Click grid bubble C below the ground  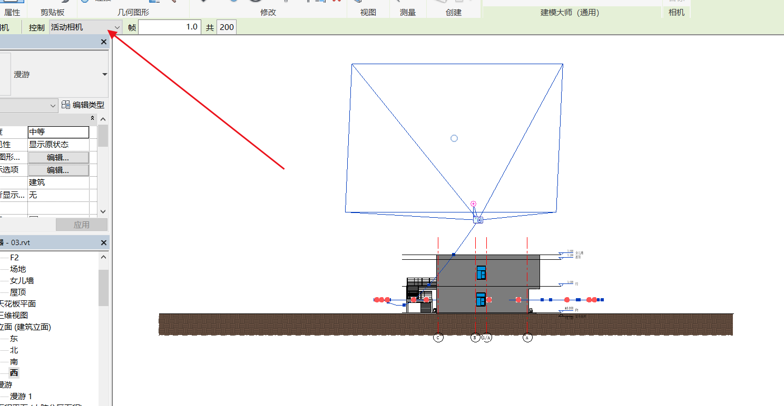(x=438, y=338)
